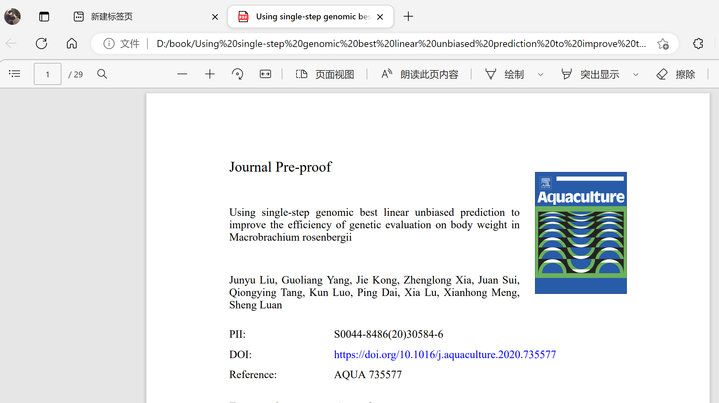Focus the address bar file path
The width and height of the screenshot is (719, 403).
401,44
